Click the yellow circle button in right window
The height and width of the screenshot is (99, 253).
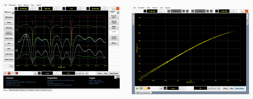pyautogui.click(x=145, y=88)
